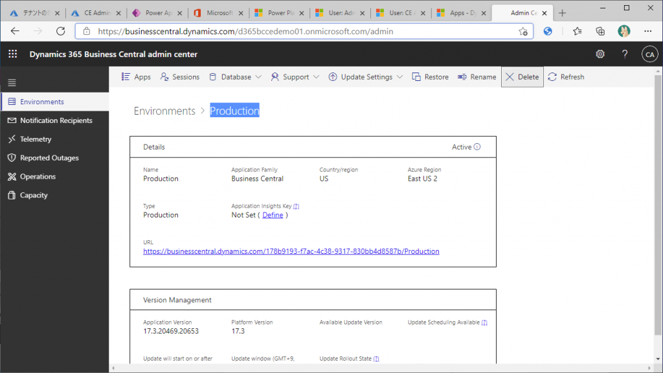Click the horizontal page scrollbar
This screenshot has width=663, height=373.
381,368
